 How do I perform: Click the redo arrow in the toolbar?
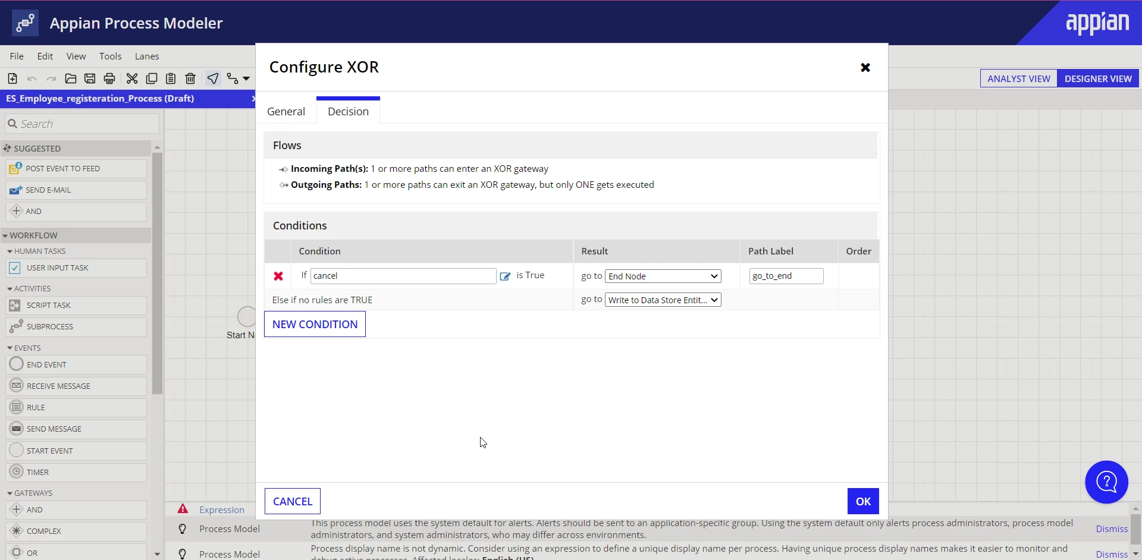point(52,78)
